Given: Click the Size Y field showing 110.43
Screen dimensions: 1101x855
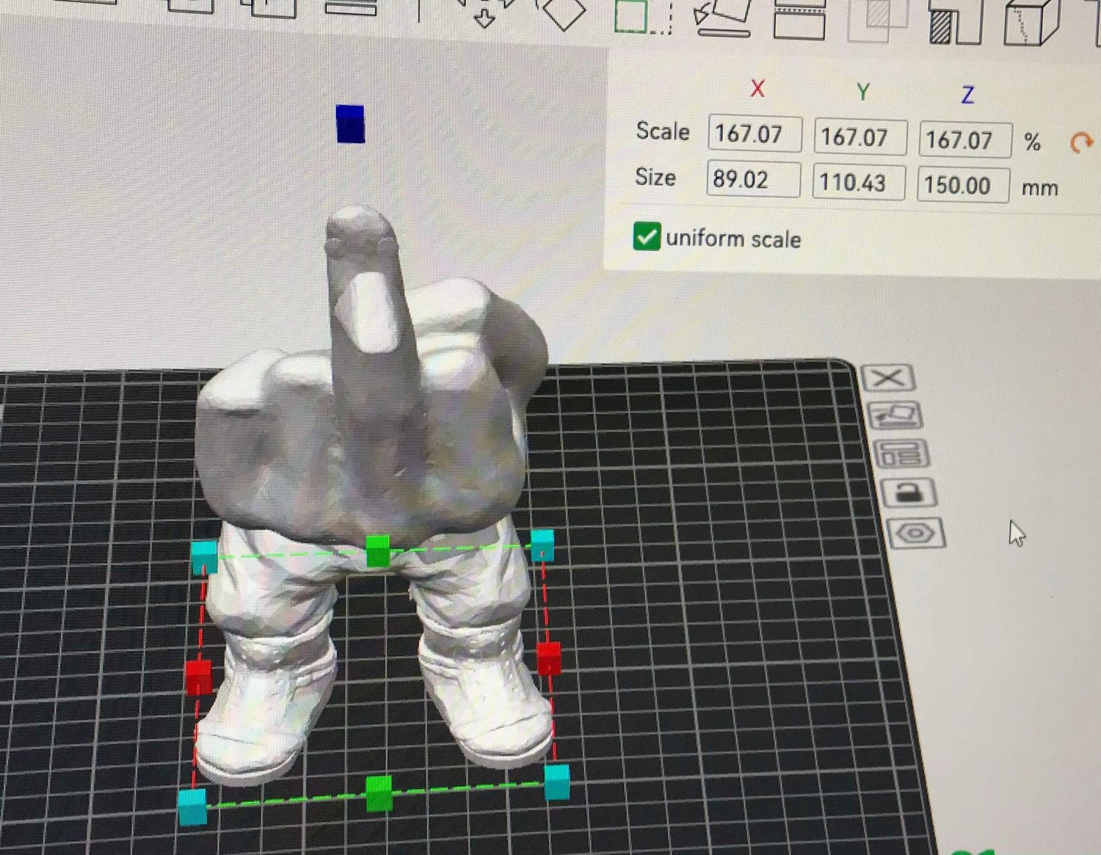Looking at the screenshot, I should [859, 182].
